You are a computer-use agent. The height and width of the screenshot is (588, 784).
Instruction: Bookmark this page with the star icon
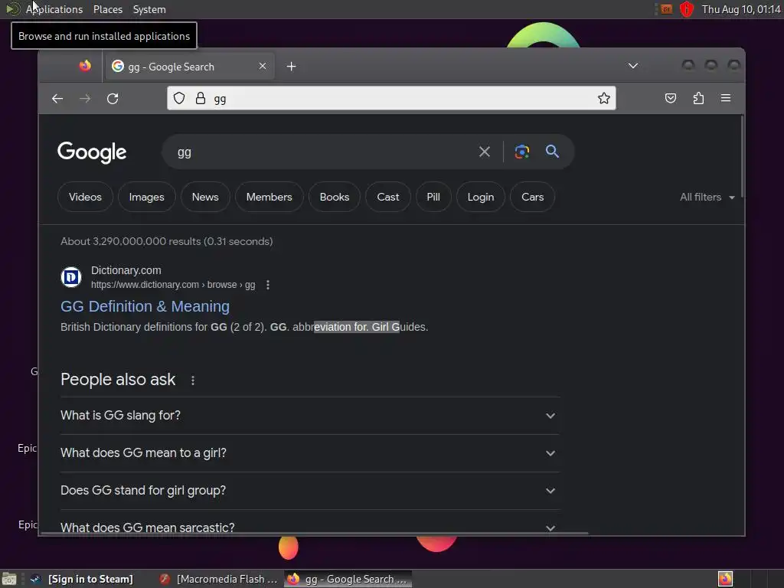604,99
